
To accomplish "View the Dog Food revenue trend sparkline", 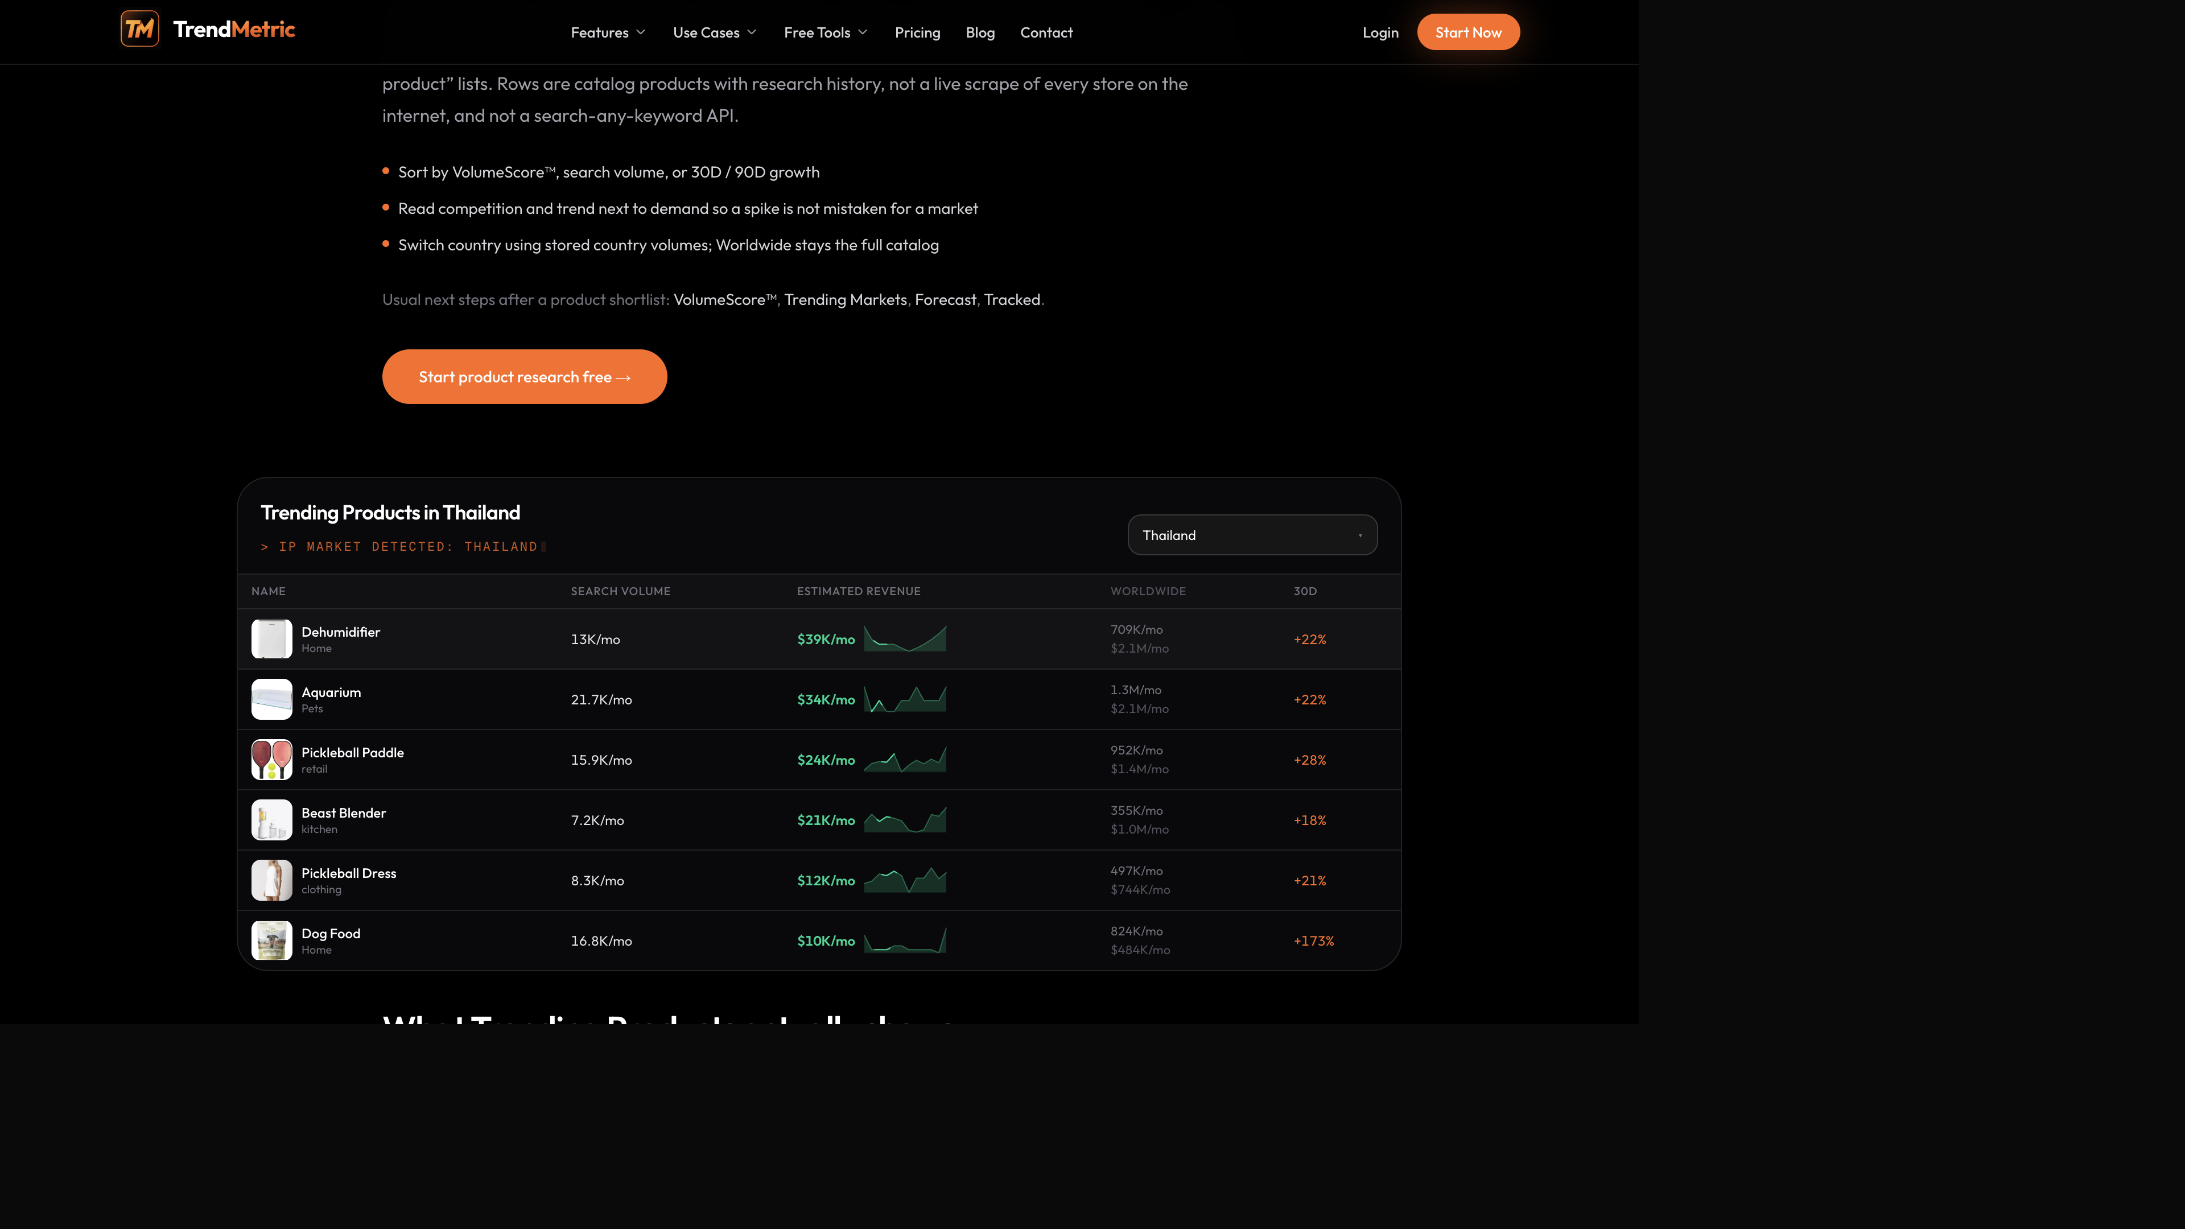I will click(x=905, y=940).
